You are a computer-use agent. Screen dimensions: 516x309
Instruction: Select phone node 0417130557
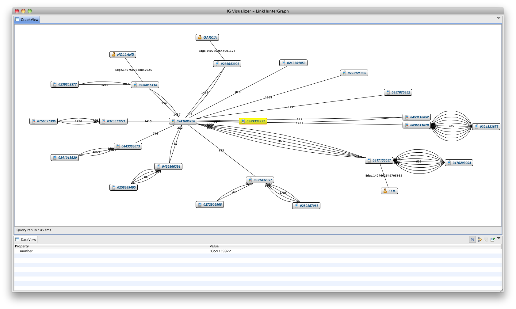[379, 160]
